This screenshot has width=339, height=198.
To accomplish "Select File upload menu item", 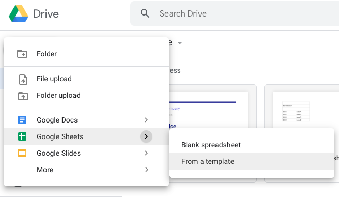I will 86,79.
